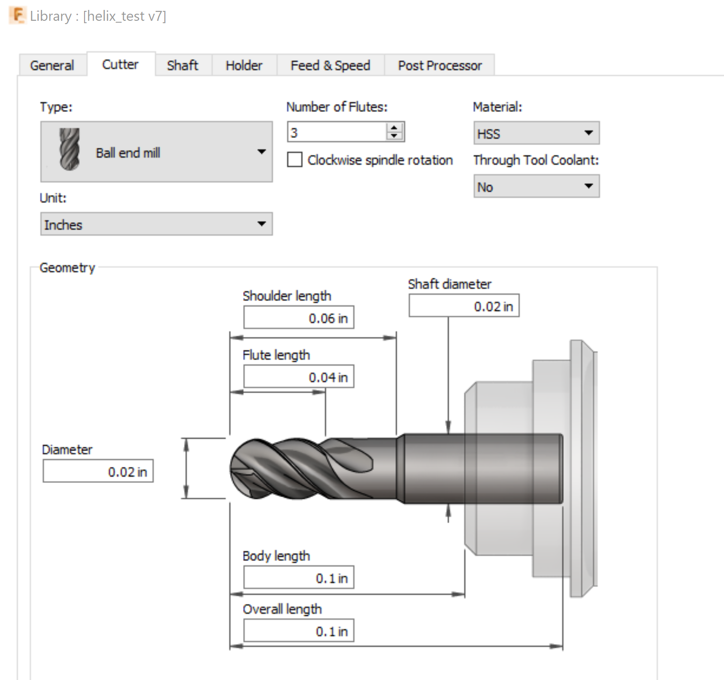Click the Number of Flutes down arrow
Viewport: 724px width, 680px height.
pyautogui.click(x=393, y=135)
